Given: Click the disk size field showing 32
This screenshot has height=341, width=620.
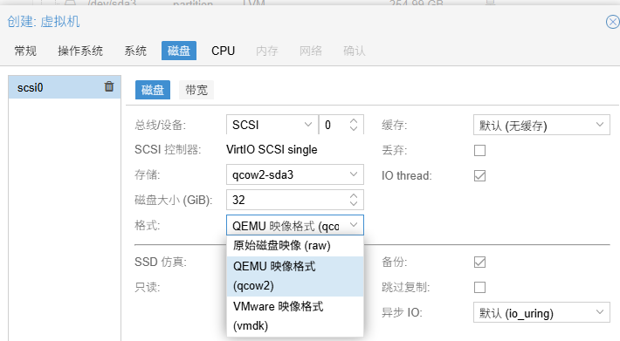Looking at the screenshot, I should point(287,200).
